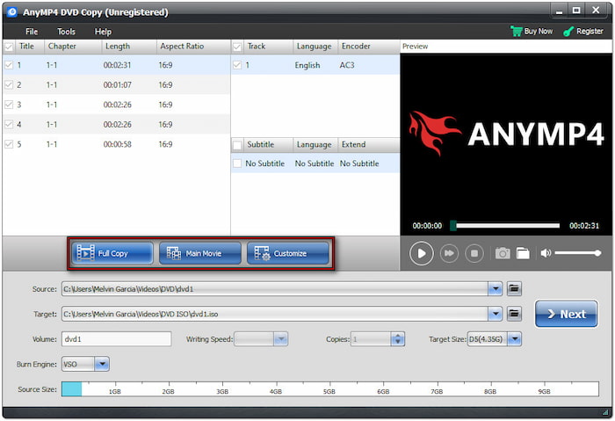Select Main Movie copy mode
The image size is (615, 421).
point(200,253)
